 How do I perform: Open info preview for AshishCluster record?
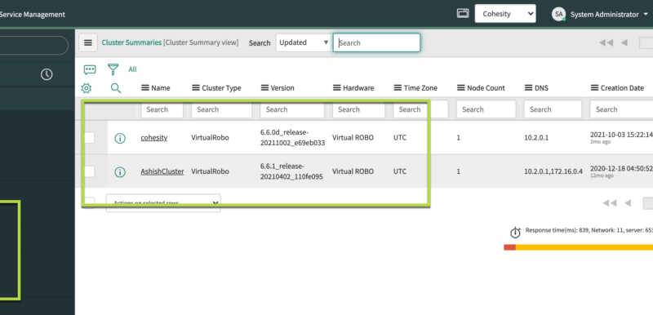(x=120, y=172)
